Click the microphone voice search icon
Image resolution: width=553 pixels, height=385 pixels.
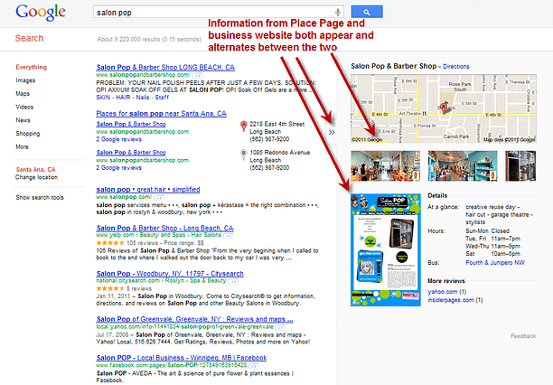click(x=338, y=12)
